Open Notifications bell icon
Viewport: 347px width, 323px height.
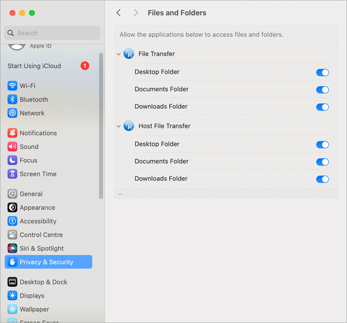12,133
